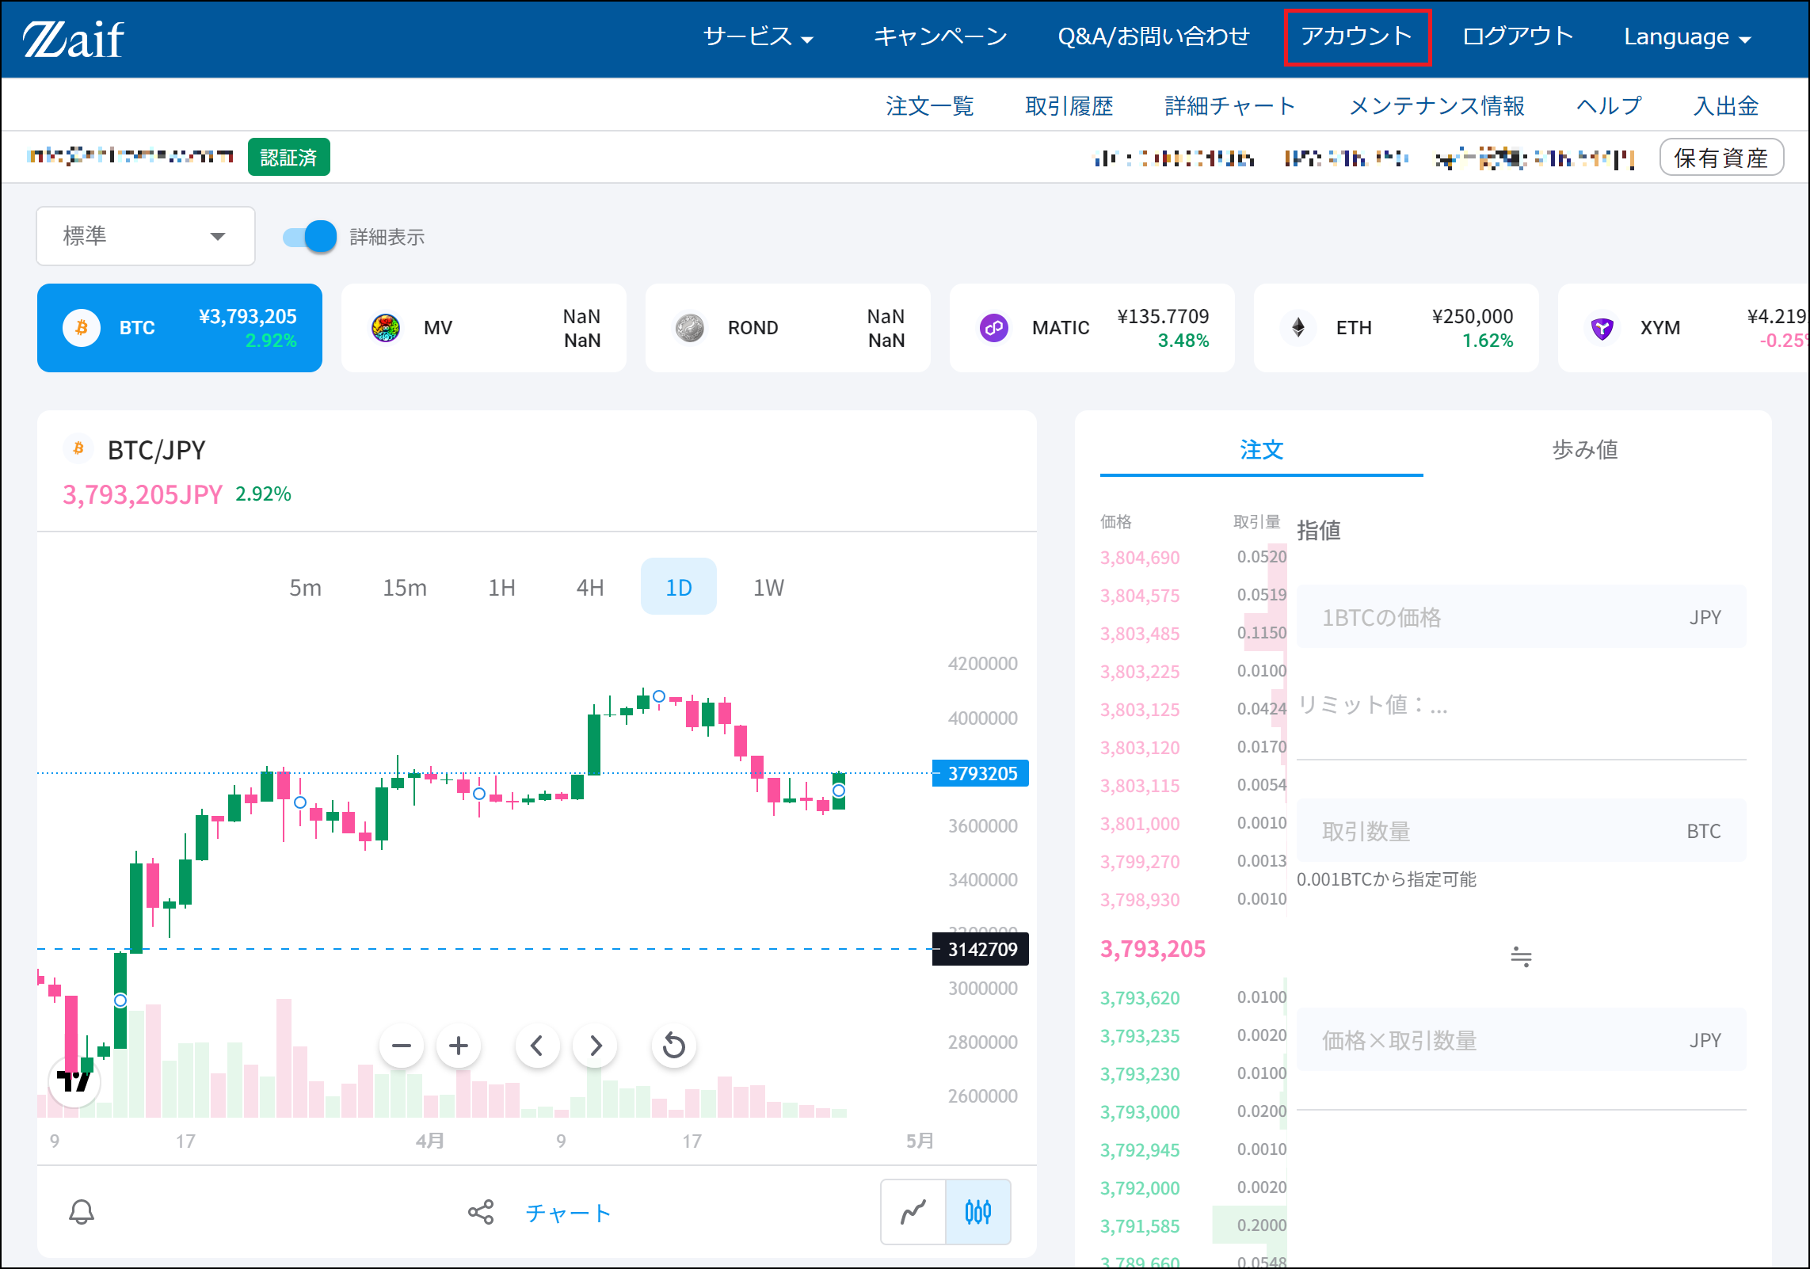Move chart left with back arrow

coord(537,1046)
